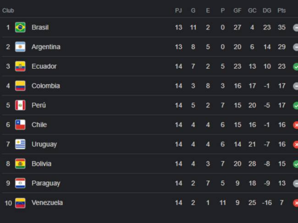The width and height of the screenshot is (298, 223).
Task: Click the PJ column header
Action: point(178,11)
